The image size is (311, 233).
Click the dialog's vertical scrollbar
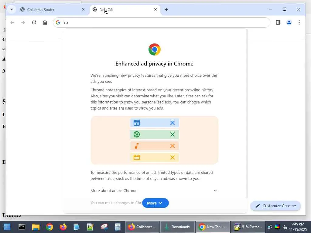[247, 113]
